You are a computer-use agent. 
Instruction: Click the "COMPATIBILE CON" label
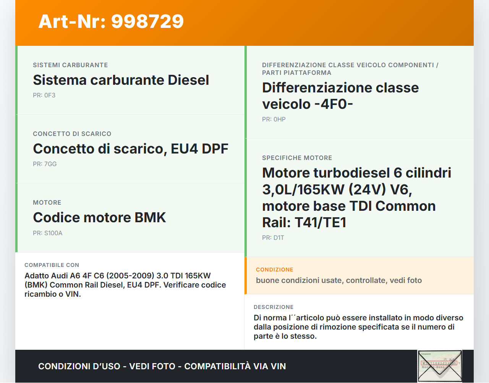(x=52, y=265)
